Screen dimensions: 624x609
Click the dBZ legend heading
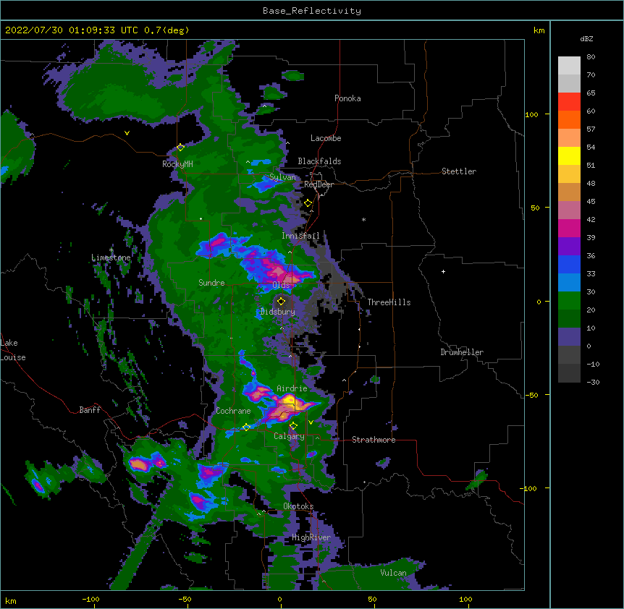click(586, 38)
